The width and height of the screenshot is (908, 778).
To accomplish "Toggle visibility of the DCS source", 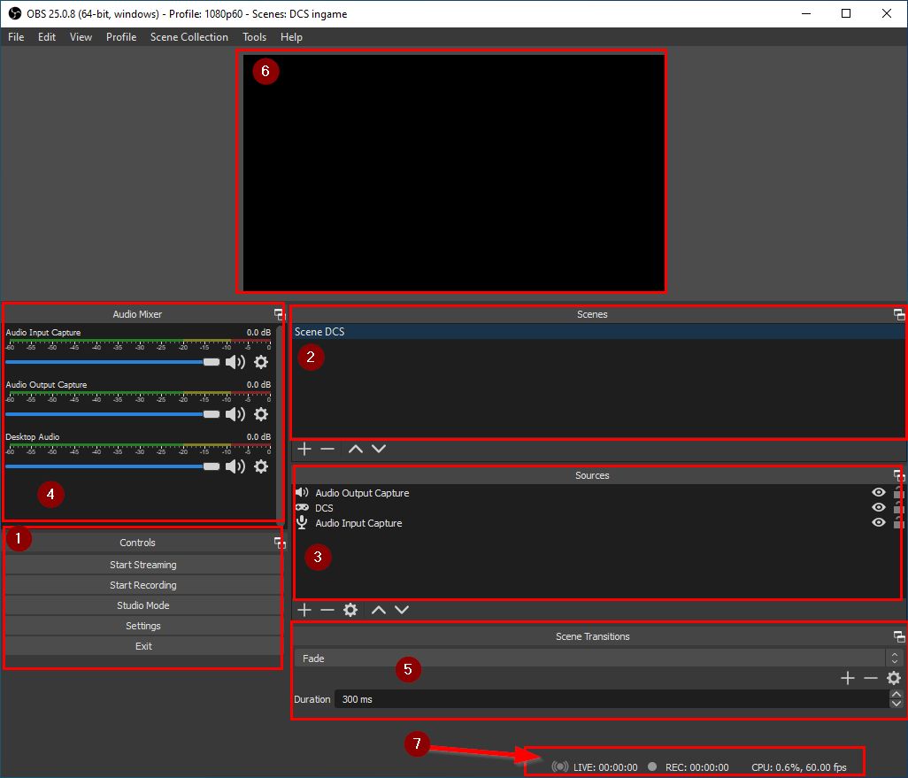I will pyautogui.click(x=878, y=508).
